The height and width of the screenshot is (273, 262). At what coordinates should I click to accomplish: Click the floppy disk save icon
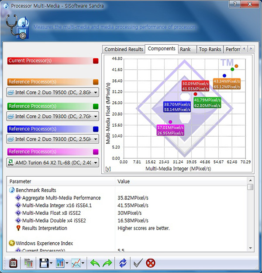coord(44,263)
